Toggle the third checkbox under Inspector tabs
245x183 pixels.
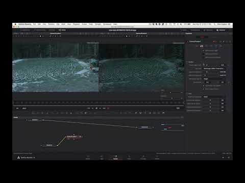[x=203, y=57]
